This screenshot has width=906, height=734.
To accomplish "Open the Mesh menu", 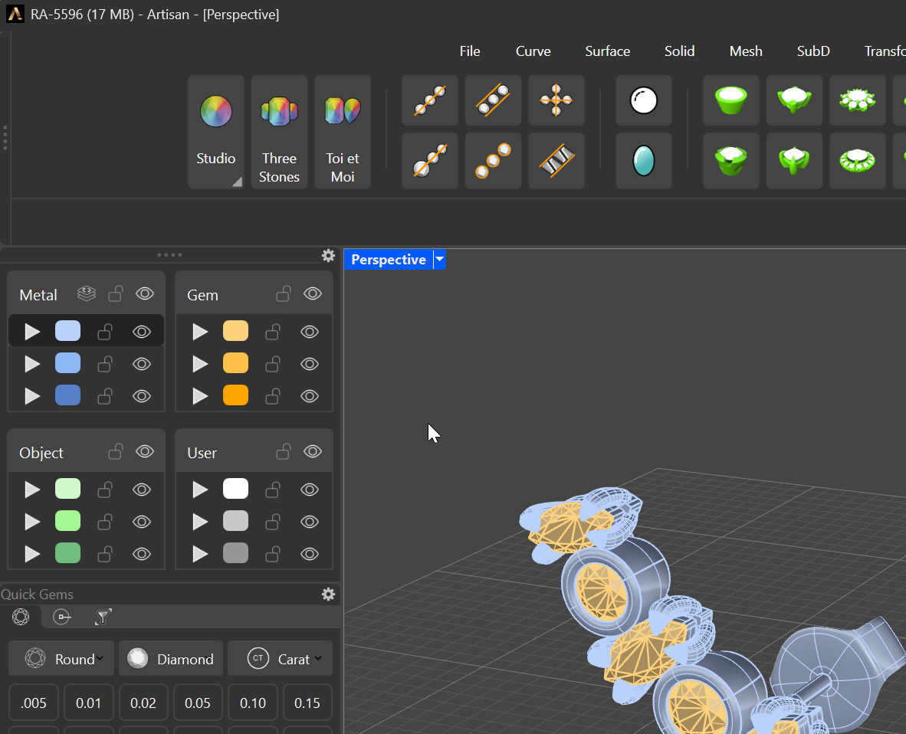I will [x=745, y=51].
